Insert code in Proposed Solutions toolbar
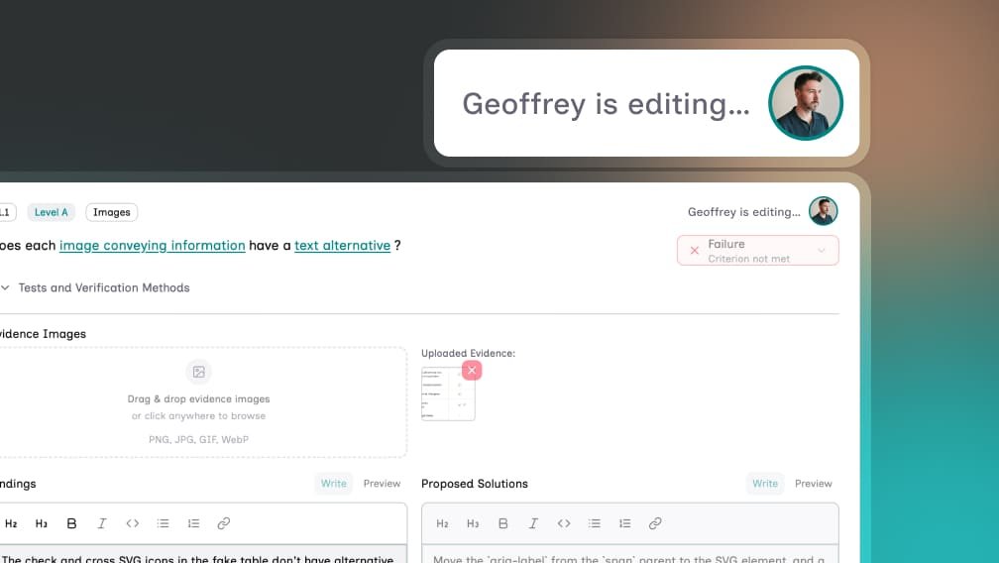Image resolution: width=999 pixels, height=563 pixels. [564, 523]
